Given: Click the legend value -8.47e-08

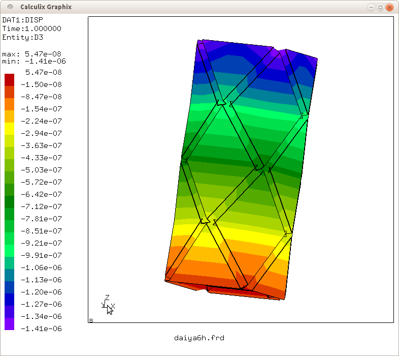Looking at the screenshot, I should pyautogui.click(x=42, y=97).
